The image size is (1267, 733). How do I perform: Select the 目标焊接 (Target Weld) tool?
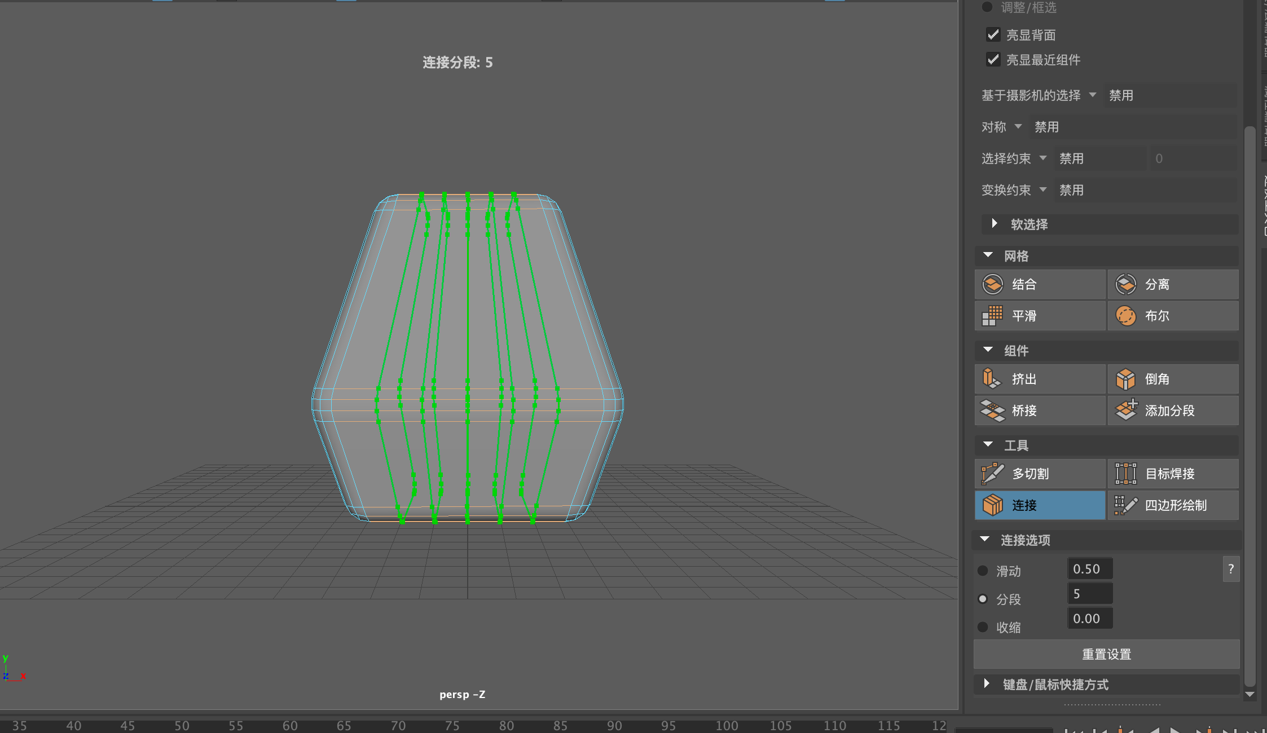pyautogui.click(x=1126, y=474)
